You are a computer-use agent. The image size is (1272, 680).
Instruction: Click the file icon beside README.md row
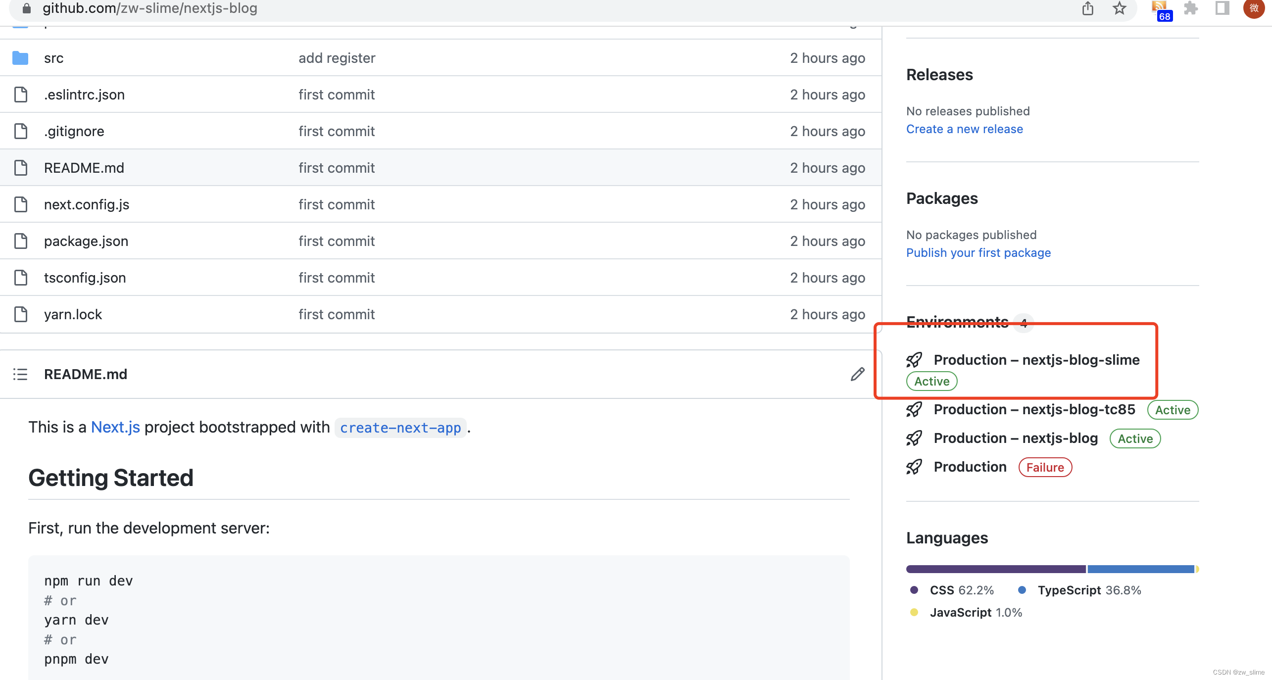(21, 168)
